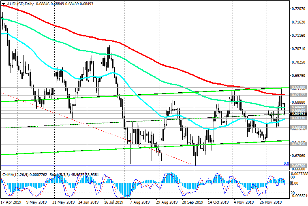This screenshot has width=308, height=206.
Task: Click the black current price tag 0.68493
Action: (x=298, y=114)
